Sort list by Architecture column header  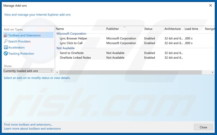coord(173,29)
